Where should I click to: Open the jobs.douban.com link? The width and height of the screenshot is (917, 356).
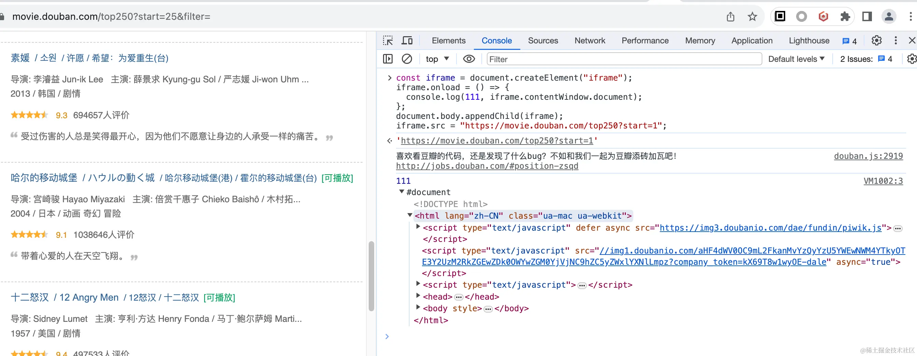pos(487,166)
